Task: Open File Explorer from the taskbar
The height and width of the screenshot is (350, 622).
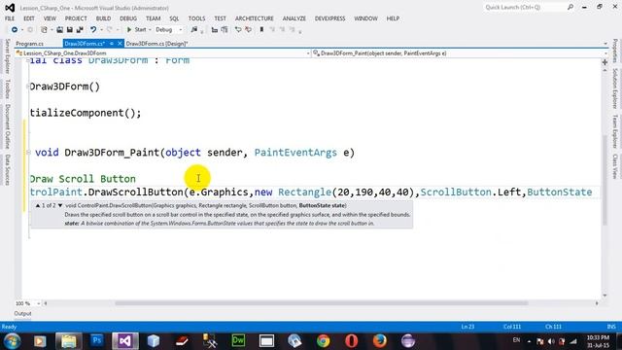Action: click(69, 341)
